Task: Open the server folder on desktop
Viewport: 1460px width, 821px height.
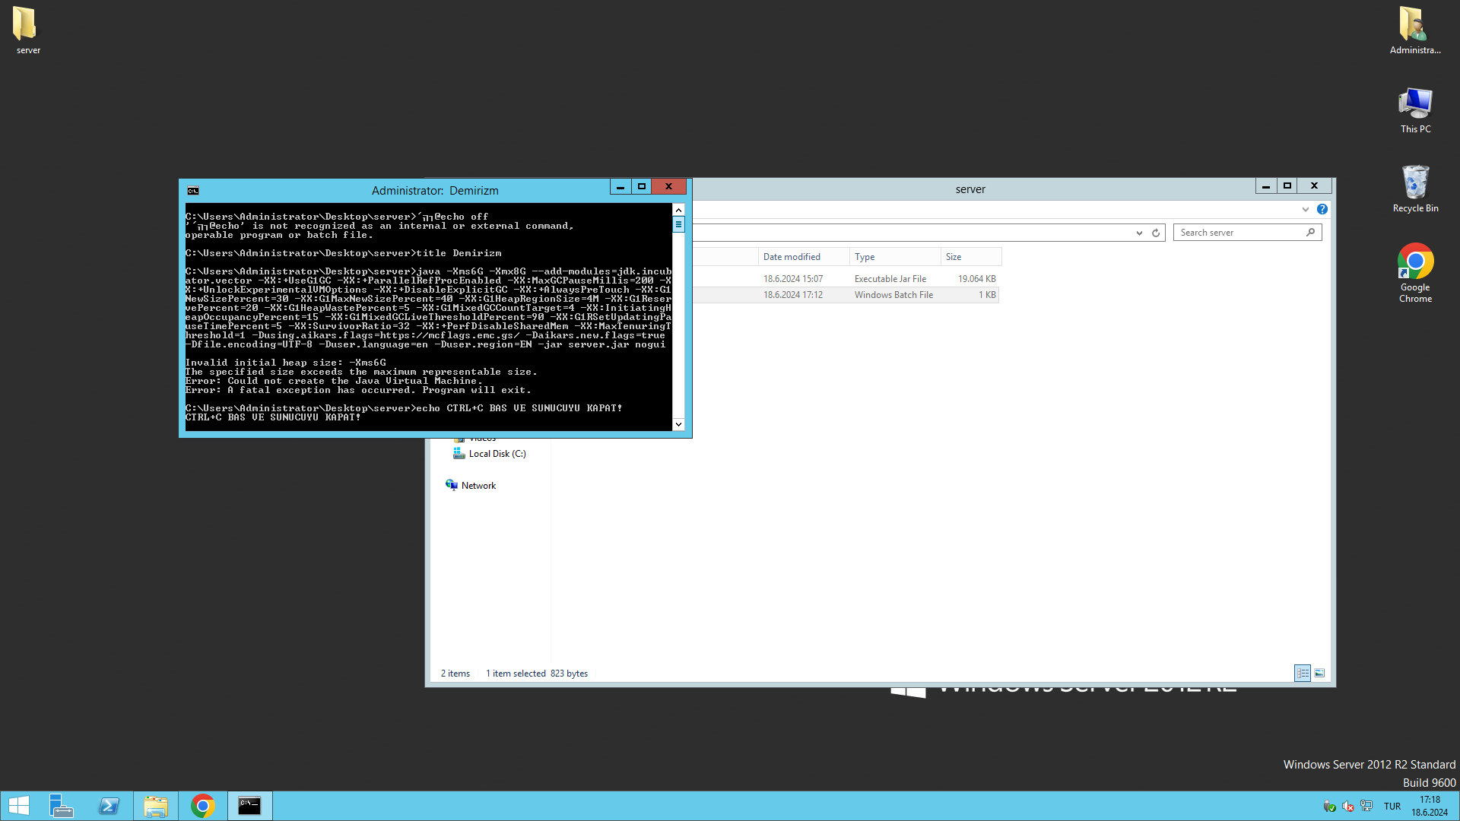Action: pos(27,30)
